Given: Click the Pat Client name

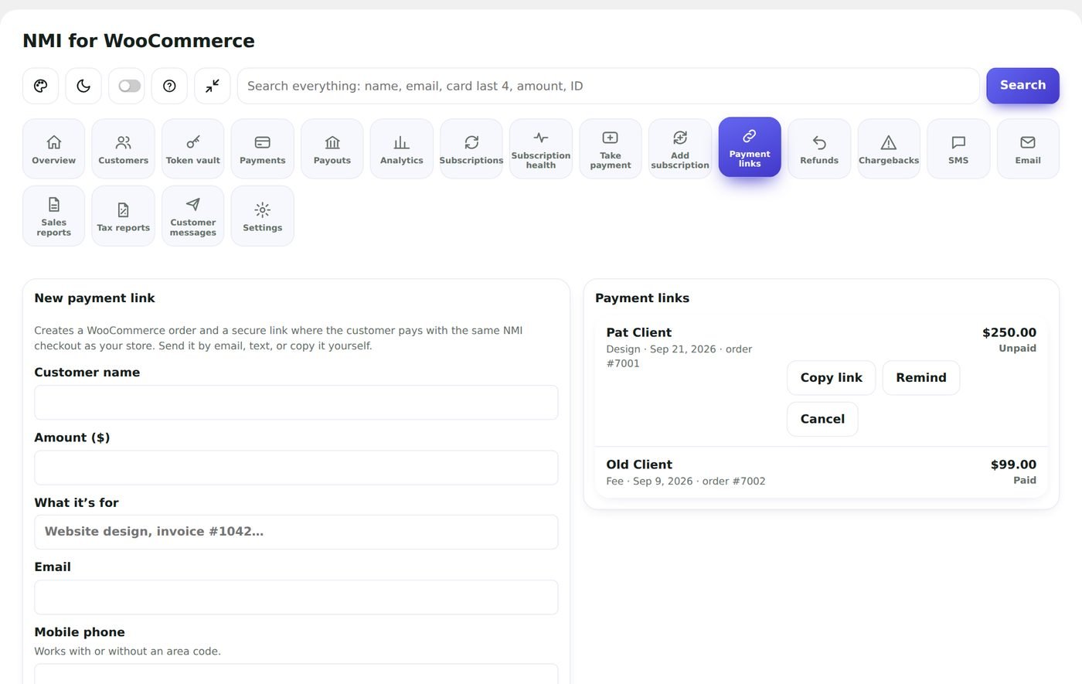Looking at the screenshot, I should (x=639, y=332).
